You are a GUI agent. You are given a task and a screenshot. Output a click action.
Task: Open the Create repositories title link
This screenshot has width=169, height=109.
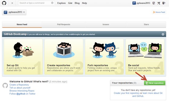(x=59, y=65)
